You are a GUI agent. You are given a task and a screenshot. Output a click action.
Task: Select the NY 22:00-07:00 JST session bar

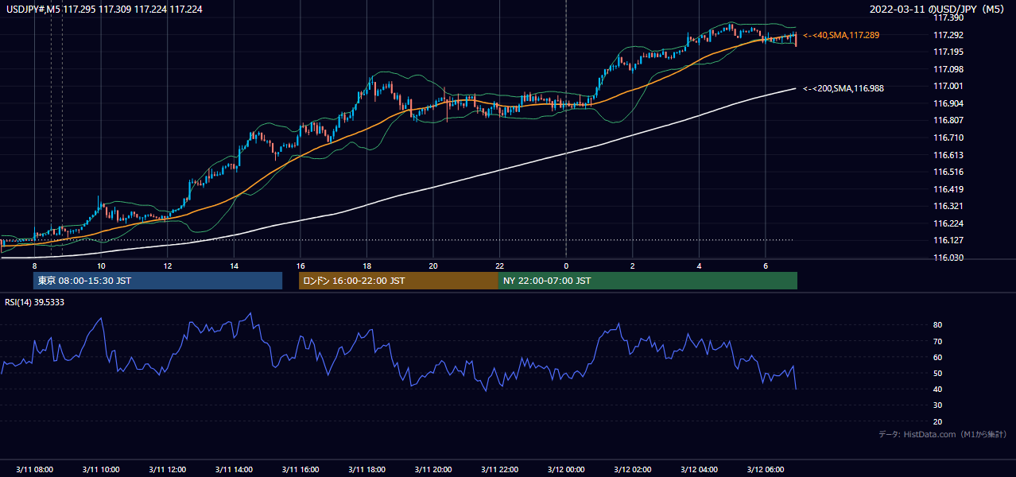click(x=648, y=281)
